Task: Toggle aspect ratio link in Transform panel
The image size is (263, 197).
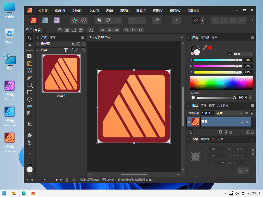Action: (x=253, y=152)
